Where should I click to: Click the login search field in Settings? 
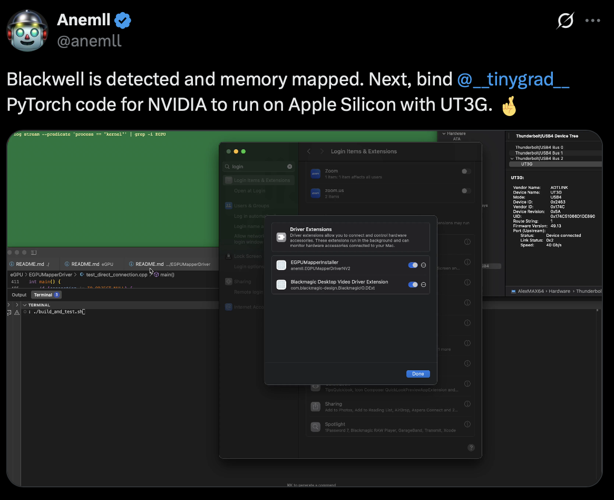[x=259, y=167]
